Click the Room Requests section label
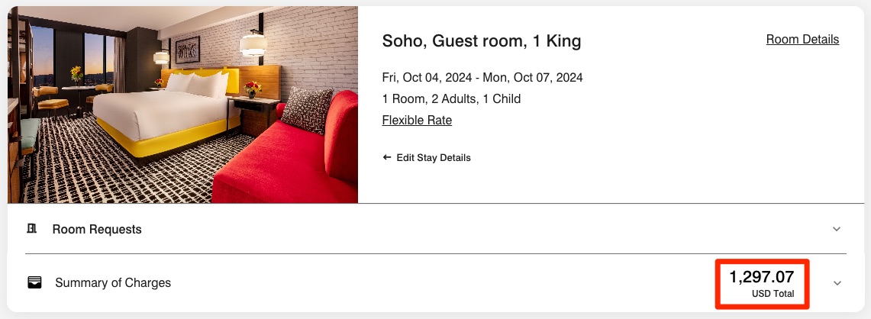The height and width of the screenshot is (319, 871). (x=97, y=229)
